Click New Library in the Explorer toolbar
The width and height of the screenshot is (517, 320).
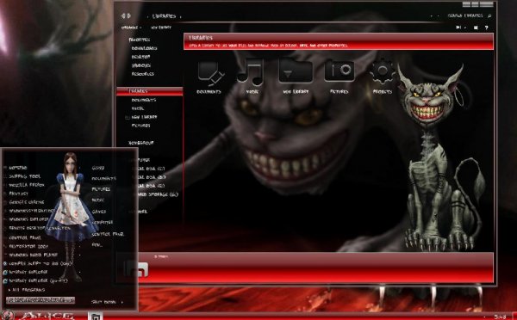click(161, 28)
